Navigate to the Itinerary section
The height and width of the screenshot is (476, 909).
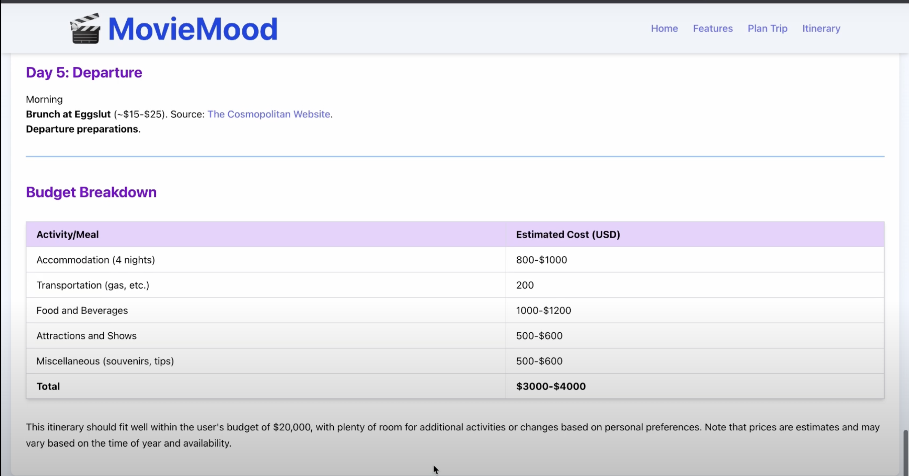pos(821,28)
